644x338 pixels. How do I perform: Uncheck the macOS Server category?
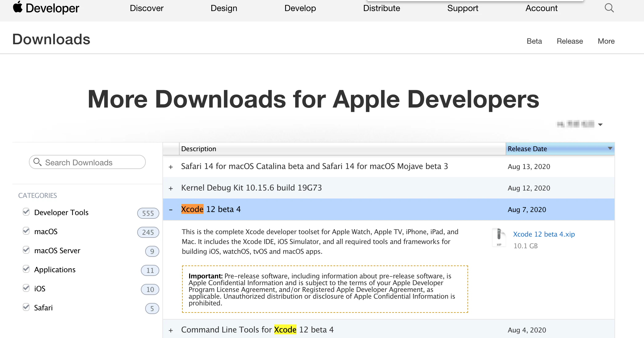tap(26, 250)
